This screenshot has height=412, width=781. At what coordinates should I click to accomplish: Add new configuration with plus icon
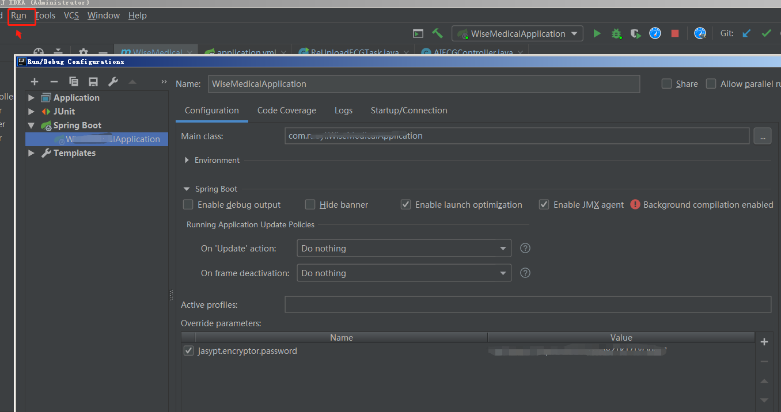coord(35,82)
